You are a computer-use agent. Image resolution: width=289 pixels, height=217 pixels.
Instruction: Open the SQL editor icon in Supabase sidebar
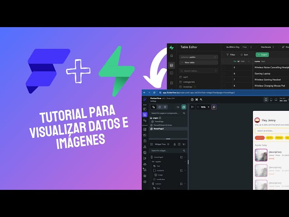[172, 73]
